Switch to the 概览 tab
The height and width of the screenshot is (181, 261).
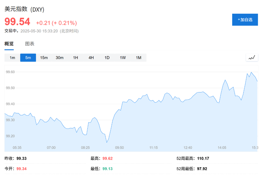pyautogui.click(x=9, y=44)
